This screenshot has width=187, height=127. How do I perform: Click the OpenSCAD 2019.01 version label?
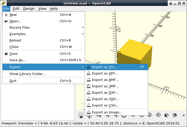pos(163,123)
